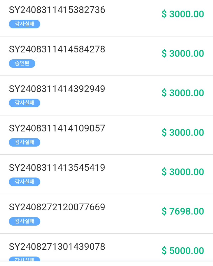Screen dimensions: 213x266
Task: Open order SY2408311415382736
Action: point(57,10)
